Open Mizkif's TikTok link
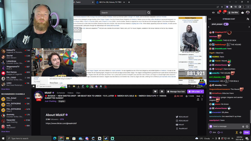 [x=61, y=123]
